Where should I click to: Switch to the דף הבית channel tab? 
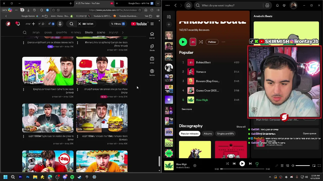click(114, 32)
